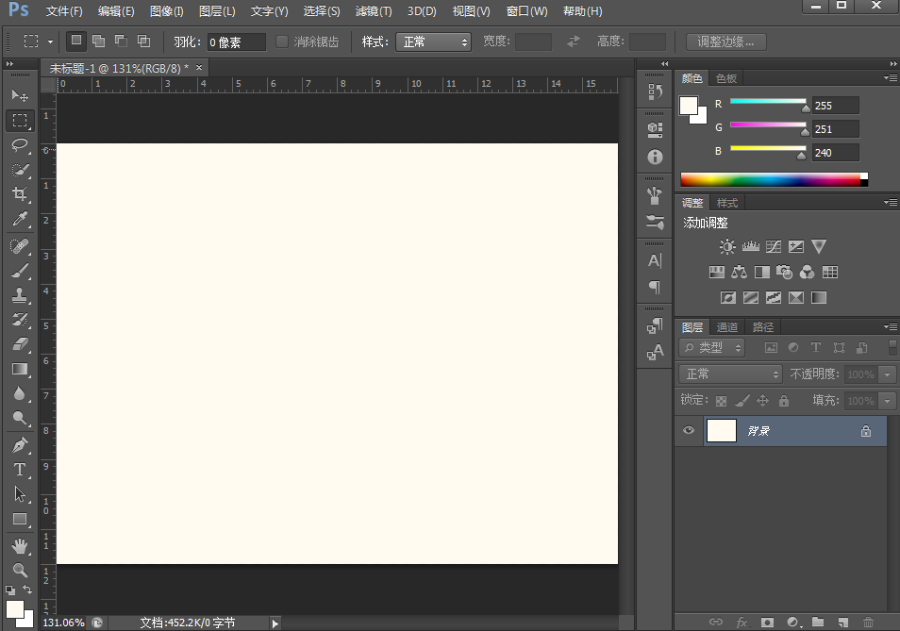
Task: Select the Eyedropper tool
Action: coord(20,219)
